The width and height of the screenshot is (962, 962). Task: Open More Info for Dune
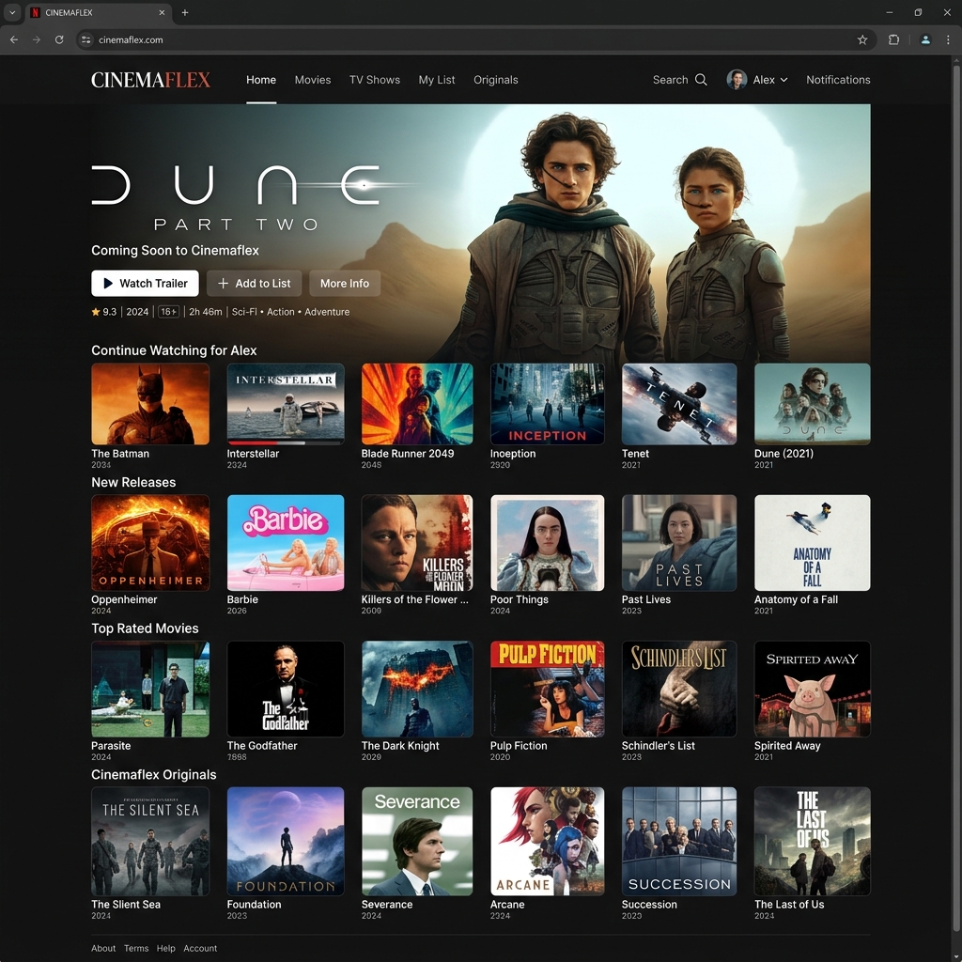(x=345, y=284)
